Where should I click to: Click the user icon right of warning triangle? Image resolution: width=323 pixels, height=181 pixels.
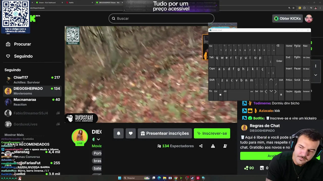point(225,146)
